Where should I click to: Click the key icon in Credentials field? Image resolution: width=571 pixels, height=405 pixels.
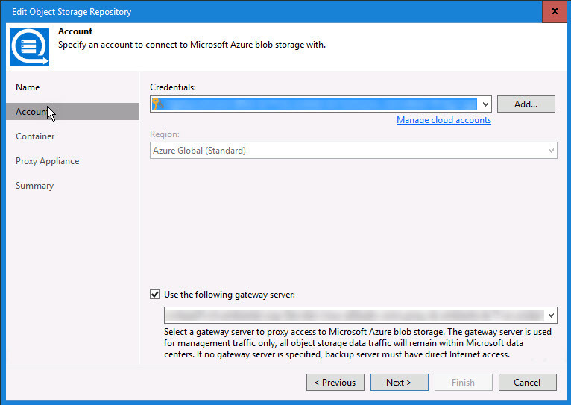point(157,104)
